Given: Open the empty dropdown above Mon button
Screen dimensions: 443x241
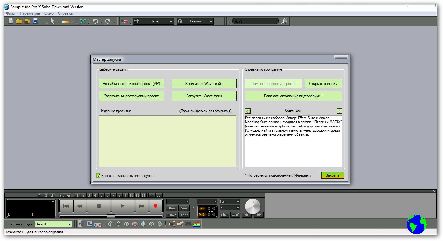Looking at the screenshot, I should pyautogui.click(x=178, y=201).
